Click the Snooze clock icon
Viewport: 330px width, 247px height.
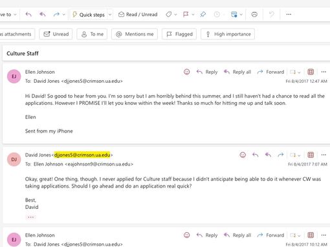(217, 14)
